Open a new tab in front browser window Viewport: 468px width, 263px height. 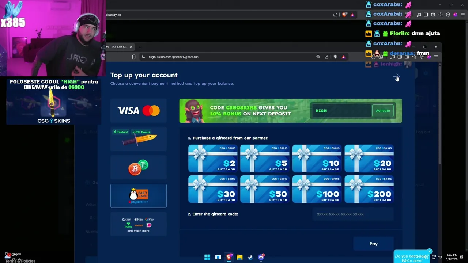(x=140, y=47)
